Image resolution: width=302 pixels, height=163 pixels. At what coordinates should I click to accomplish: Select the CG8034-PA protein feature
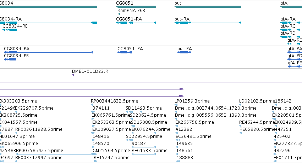[48, 52]
